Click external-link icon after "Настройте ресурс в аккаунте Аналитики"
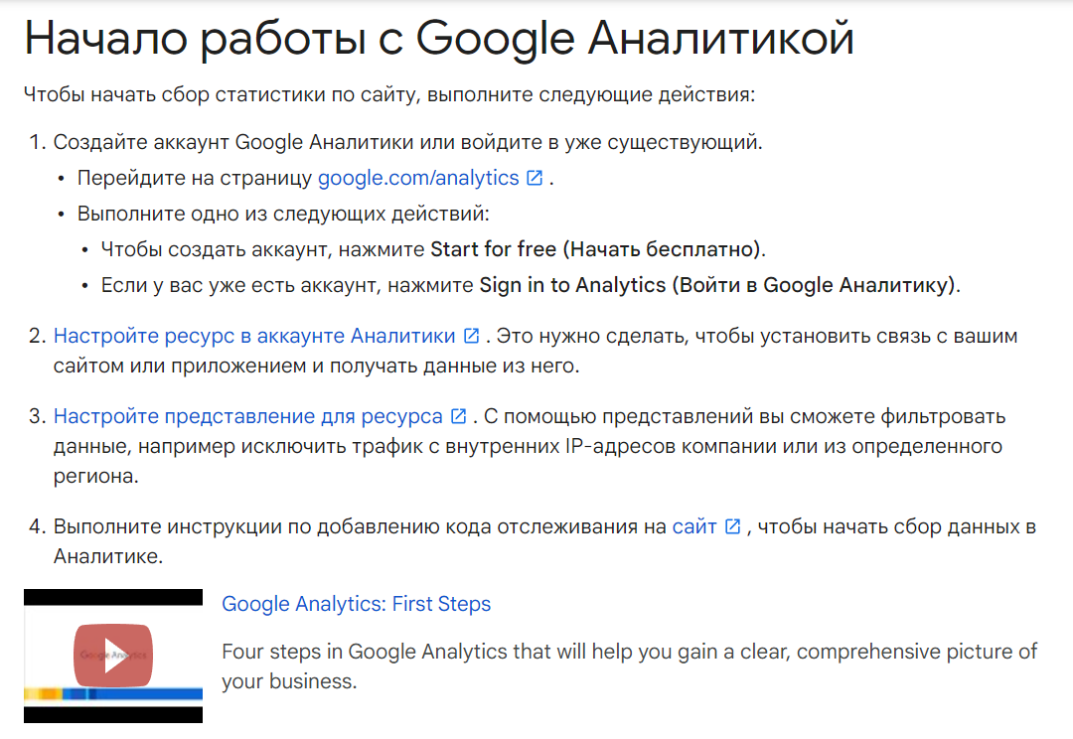Screen dimensions: 1073x739 point(471,337)
